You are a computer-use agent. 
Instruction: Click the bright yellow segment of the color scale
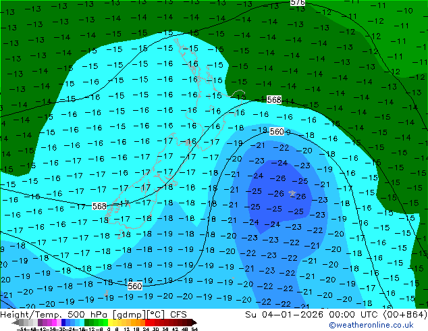tap(110, 322)
